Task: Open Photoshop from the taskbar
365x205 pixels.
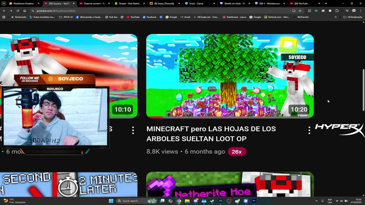Action: pos(221,201)
